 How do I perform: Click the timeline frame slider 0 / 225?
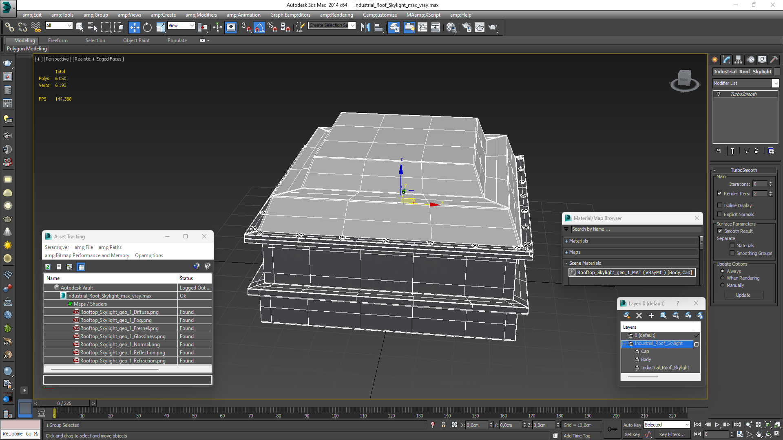pos(64,403)
